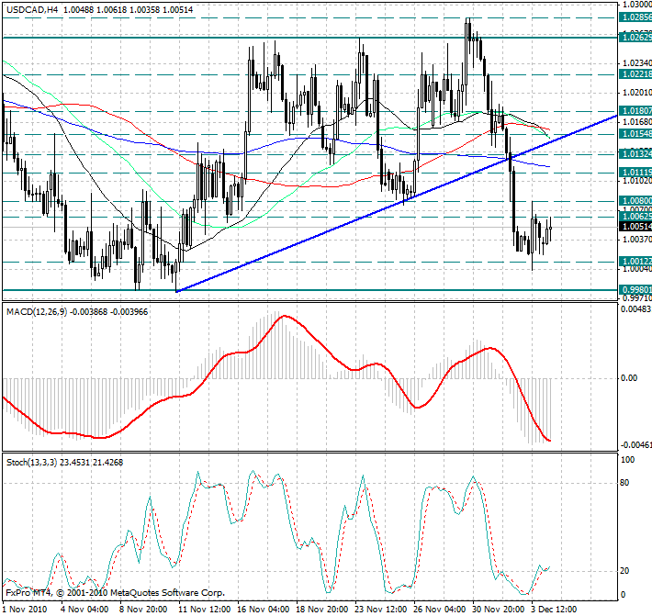Select the current price label 1.00514

[x=635, y=226]
